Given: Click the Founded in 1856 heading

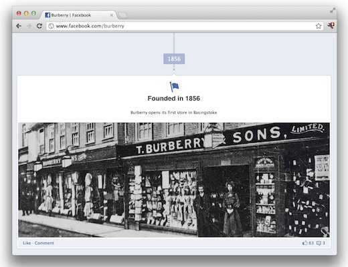Looking at the screenshot, I should coord(174,98).
